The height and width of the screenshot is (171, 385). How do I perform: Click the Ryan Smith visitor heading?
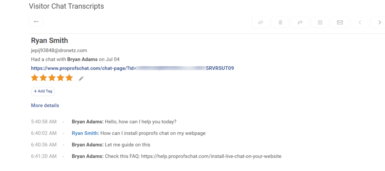(x=50, y=40)
